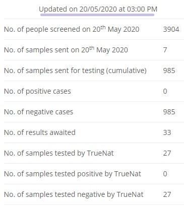Viewport: 184px width, 209px height.
Task: Click the negative cases value 985
Action: (169, 112)
